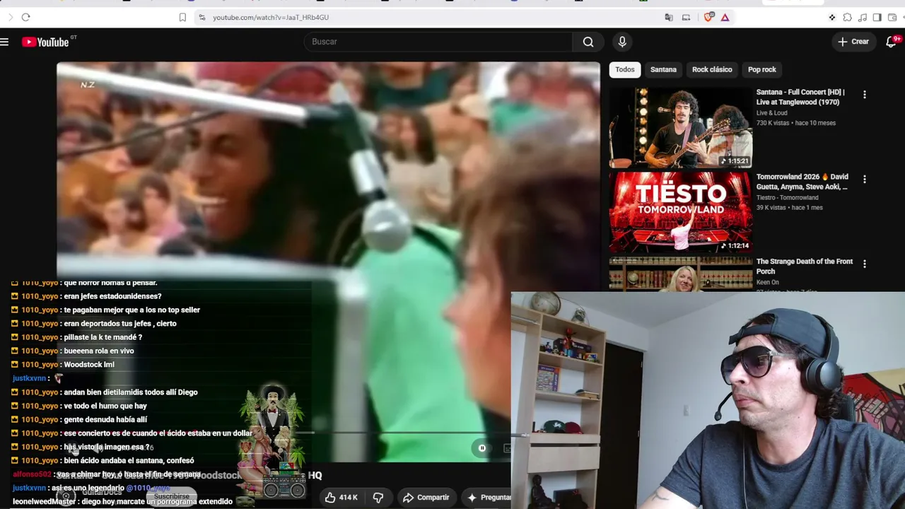Viewport: 905px width, 509px height.
Task: Click chat message 'pillaste la k te mandé ?'
Action: point(103,337)
